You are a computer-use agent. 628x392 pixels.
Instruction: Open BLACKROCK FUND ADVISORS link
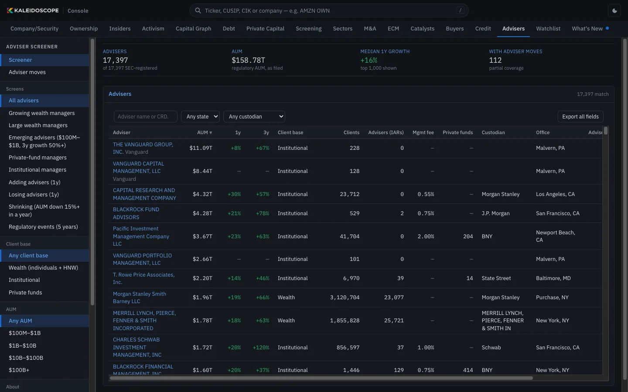136,213
